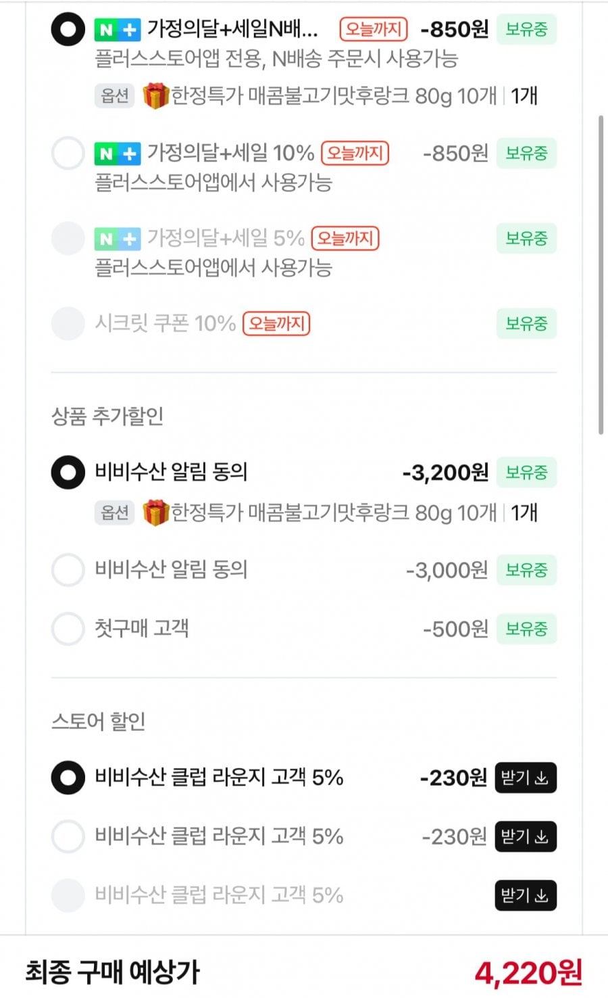This screenshot has height=998, width=608.
Task: Click the gift icon in the top option row
Action: pos(155,96)
